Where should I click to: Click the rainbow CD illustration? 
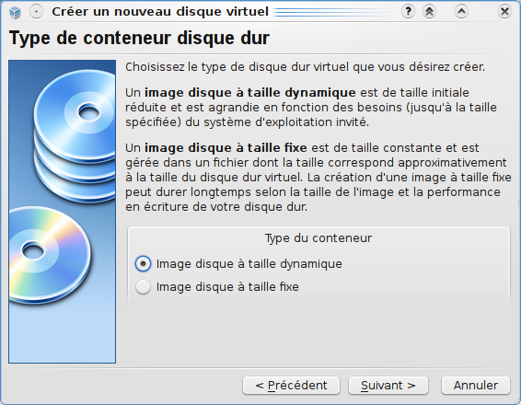coord(50,255)
